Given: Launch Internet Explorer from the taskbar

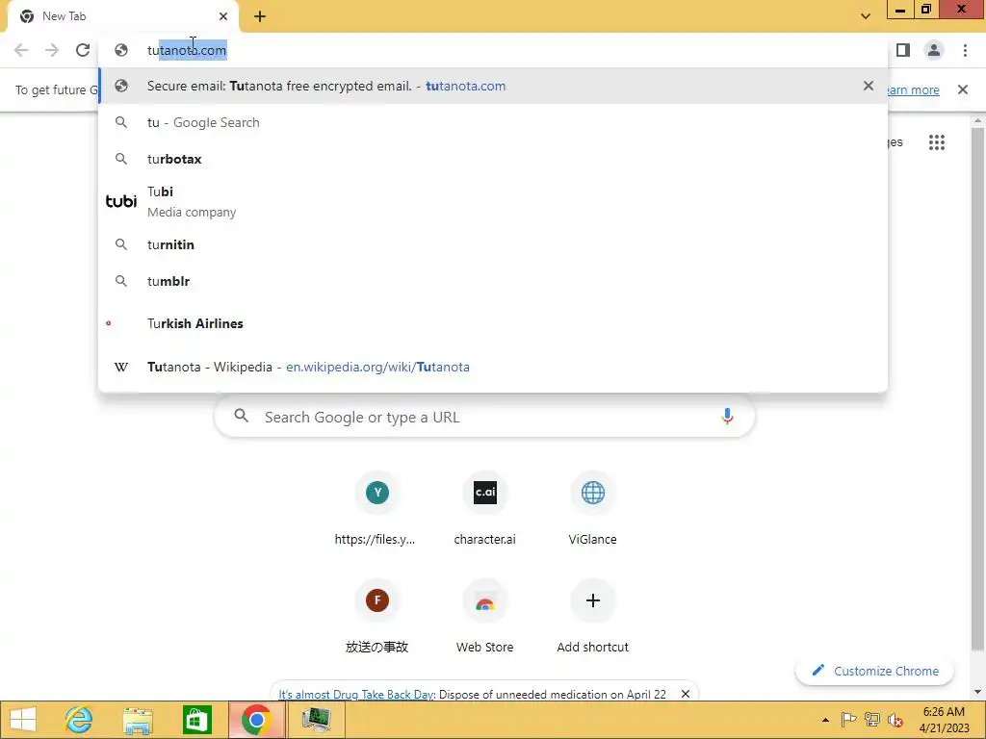Looking at the screenshot, I should pyautogui.click(x=79, y=720).
